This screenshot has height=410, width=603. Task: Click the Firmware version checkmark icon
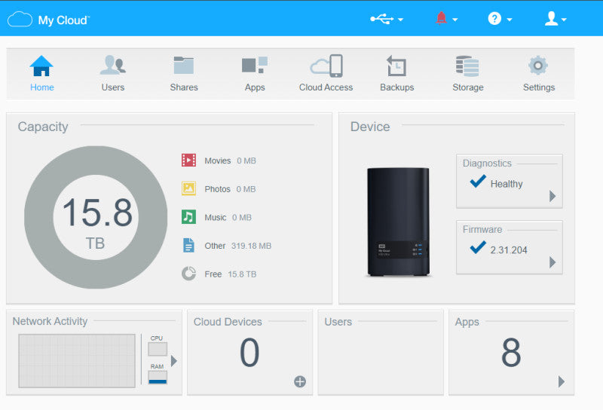pyautogui.click(x=478, y=247)
